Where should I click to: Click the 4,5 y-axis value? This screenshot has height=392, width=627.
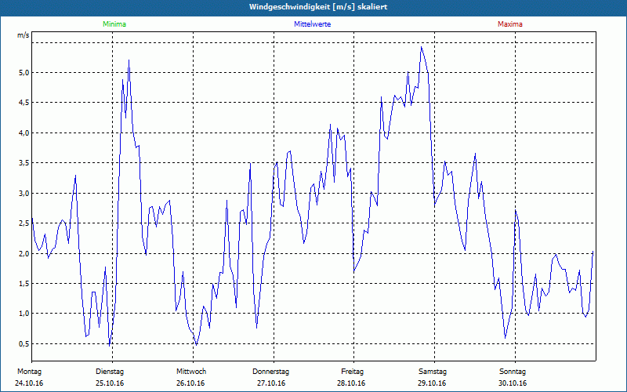click(24, 103)
